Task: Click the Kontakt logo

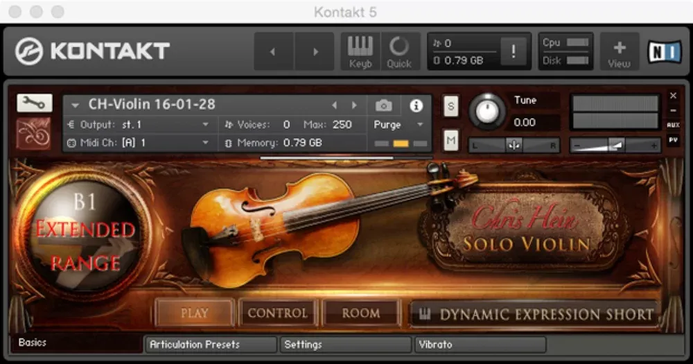Action: [92, 51]
